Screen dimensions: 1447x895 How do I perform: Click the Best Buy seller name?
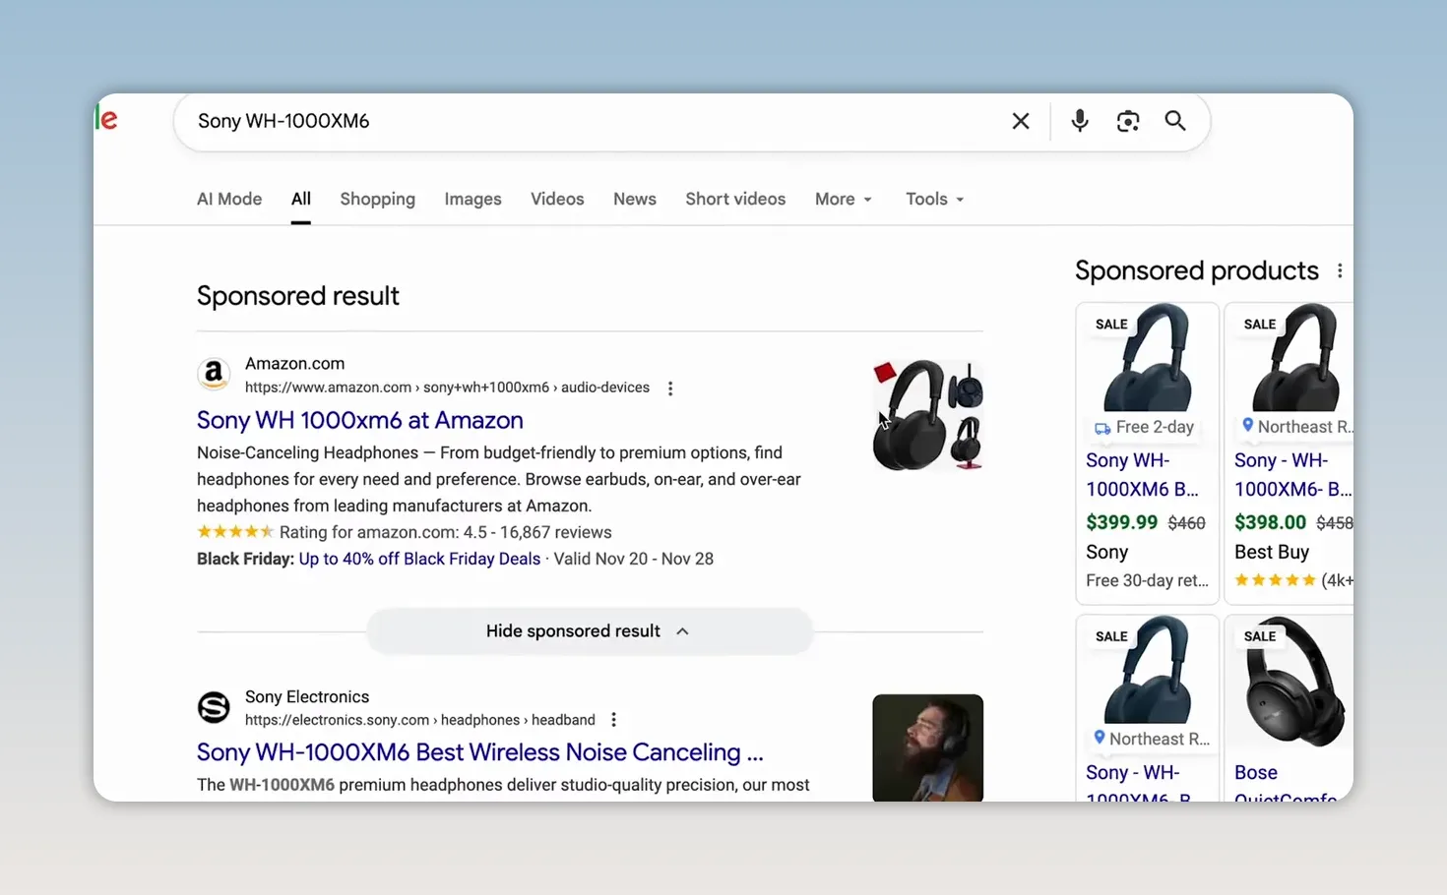point(1272,552)
